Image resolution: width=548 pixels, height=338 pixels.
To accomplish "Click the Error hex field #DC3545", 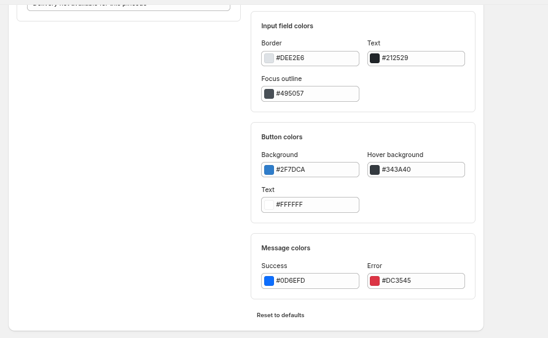I will pyautogui.click(x=416, y=281).
